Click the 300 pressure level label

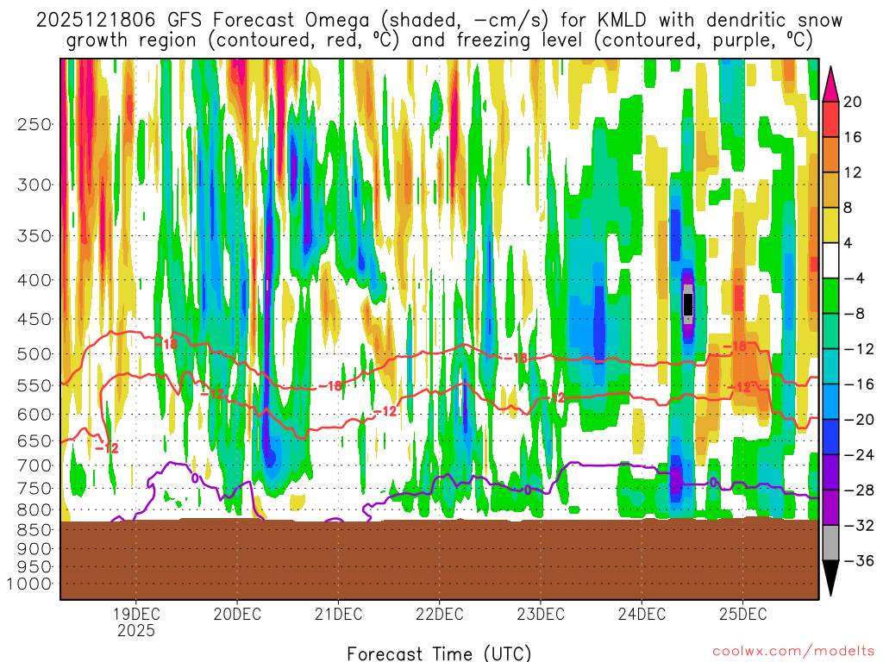(34, 184)
